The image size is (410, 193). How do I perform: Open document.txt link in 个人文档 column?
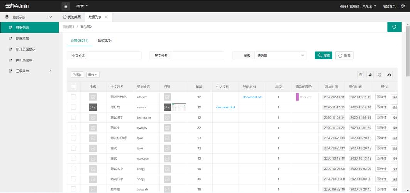[x=225, y=107]
